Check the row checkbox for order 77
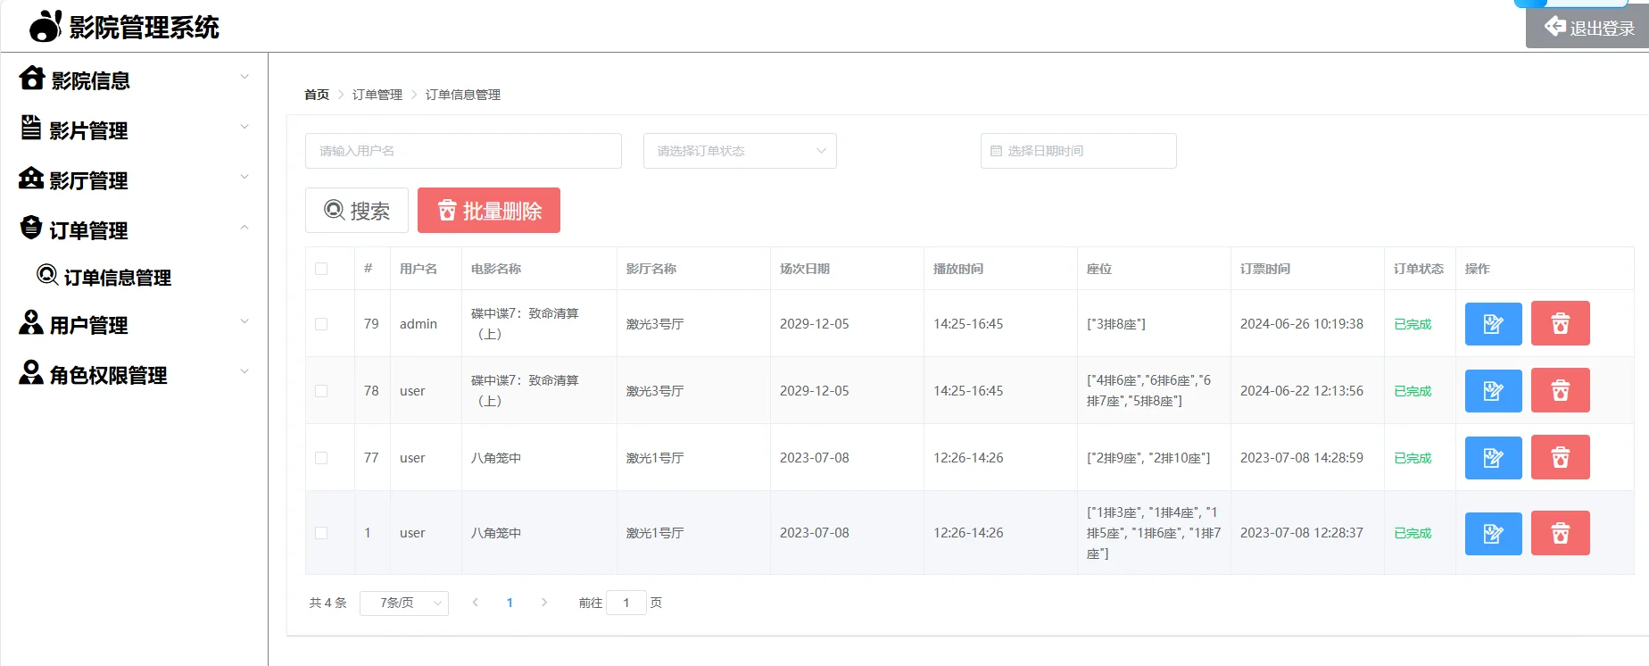Image resolution: width=1649 pixels, height=666 pixels. click(x=321, y=458)
